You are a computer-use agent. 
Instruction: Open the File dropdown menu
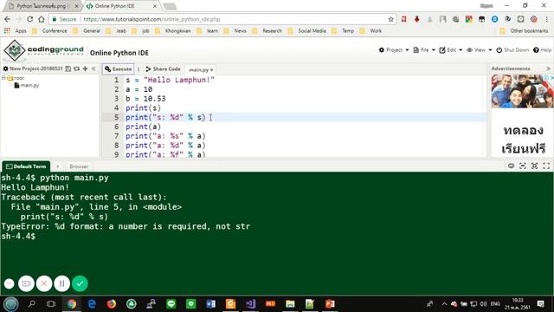(x=424, y=50)
